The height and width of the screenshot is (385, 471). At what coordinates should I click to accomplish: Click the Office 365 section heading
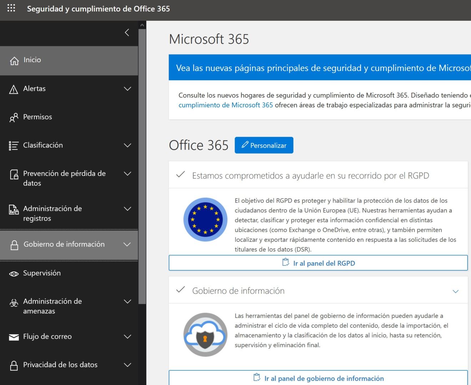point(199,145)
